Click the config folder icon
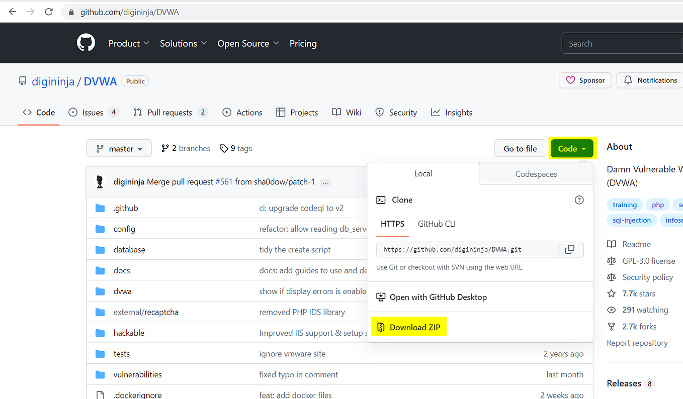The image size is (683, 399). tap(100, 229)
